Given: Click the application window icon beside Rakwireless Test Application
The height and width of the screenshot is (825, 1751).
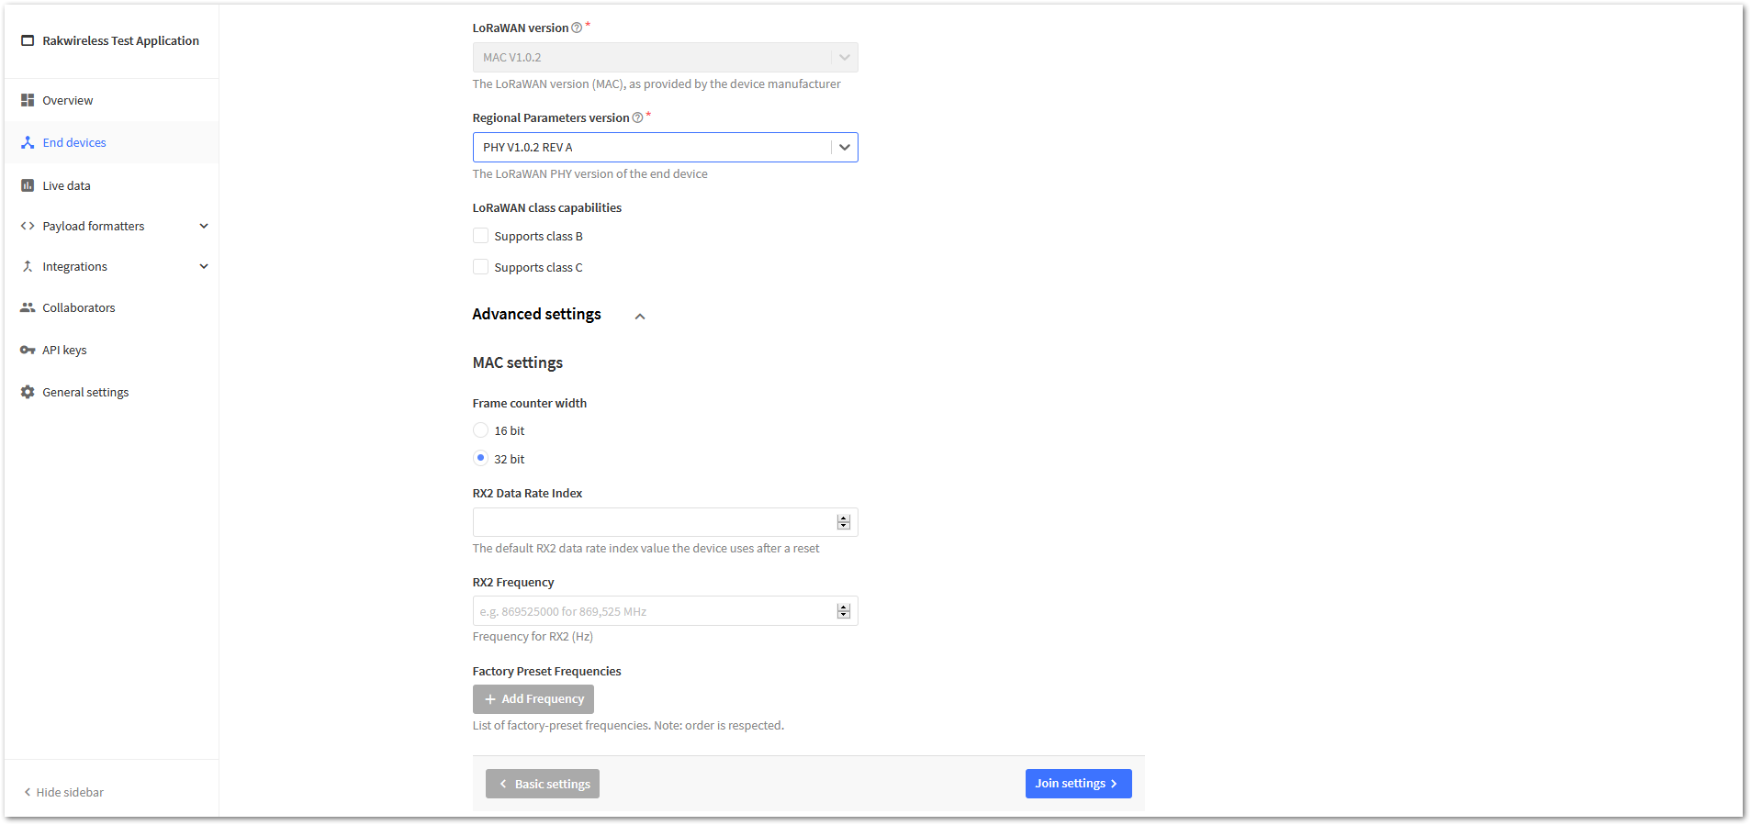Looking at the screenshot, I should 28,40.
